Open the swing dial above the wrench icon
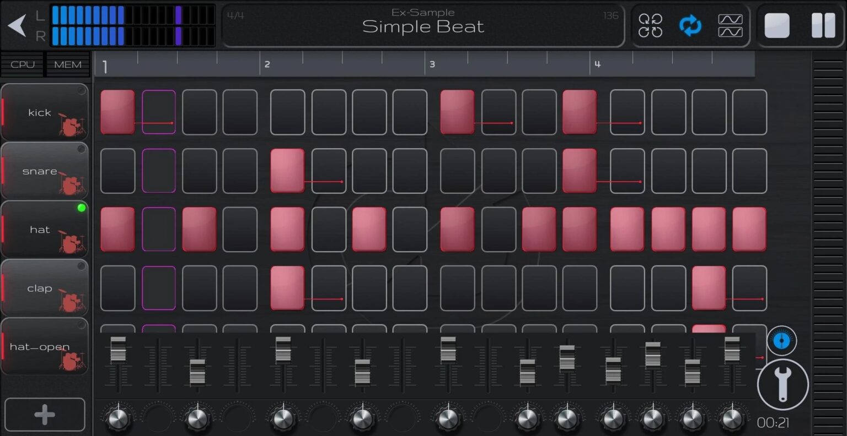 tap(782, 340)
